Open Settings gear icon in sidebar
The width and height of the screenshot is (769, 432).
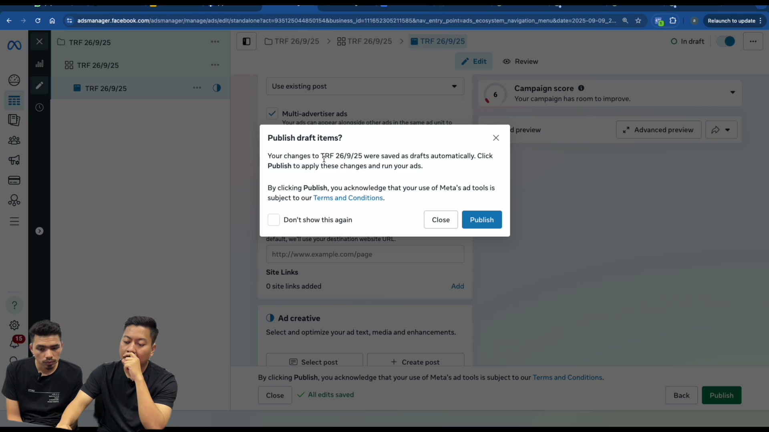[x=14, y=325]
